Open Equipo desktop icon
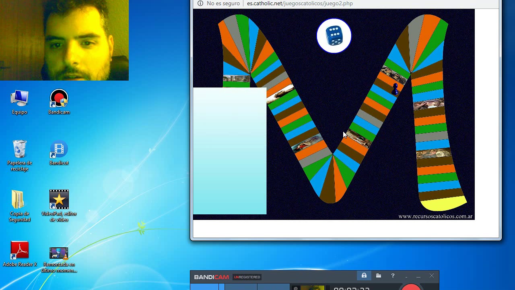Viewport: 515px width, 290px height. [x=19, y=102]
